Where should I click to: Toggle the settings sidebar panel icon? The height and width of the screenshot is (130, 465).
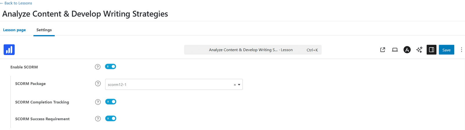431,50
